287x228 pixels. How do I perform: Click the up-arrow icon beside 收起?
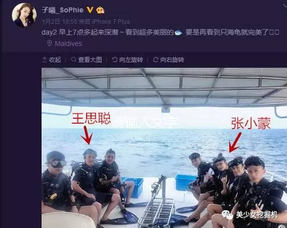click(x=45, y=59)
